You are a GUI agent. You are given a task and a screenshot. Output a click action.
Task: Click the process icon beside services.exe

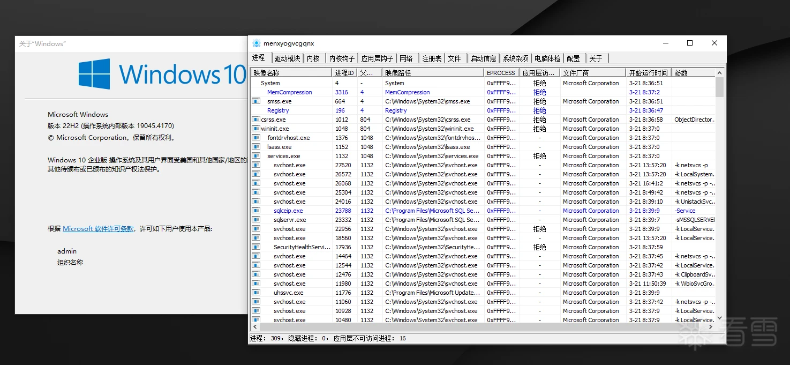[x=256, y=156]
